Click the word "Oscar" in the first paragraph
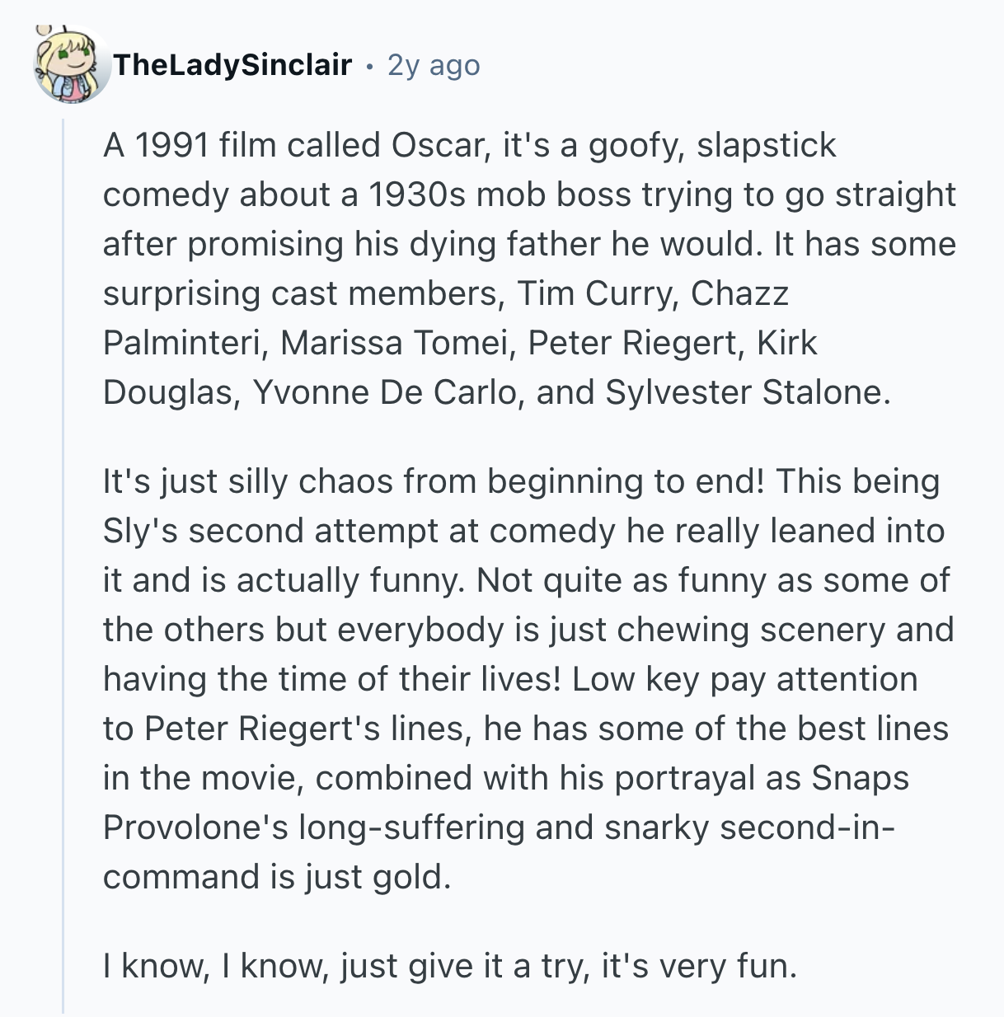The width and height of the screenshot is (1004, 1017). click(x=436, y=145)
